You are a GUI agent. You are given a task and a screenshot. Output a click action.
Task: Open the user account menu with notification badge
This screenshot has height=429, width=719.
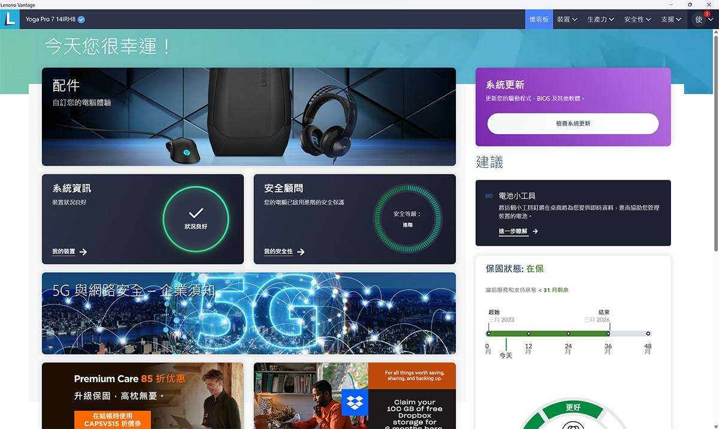point(703,19)
